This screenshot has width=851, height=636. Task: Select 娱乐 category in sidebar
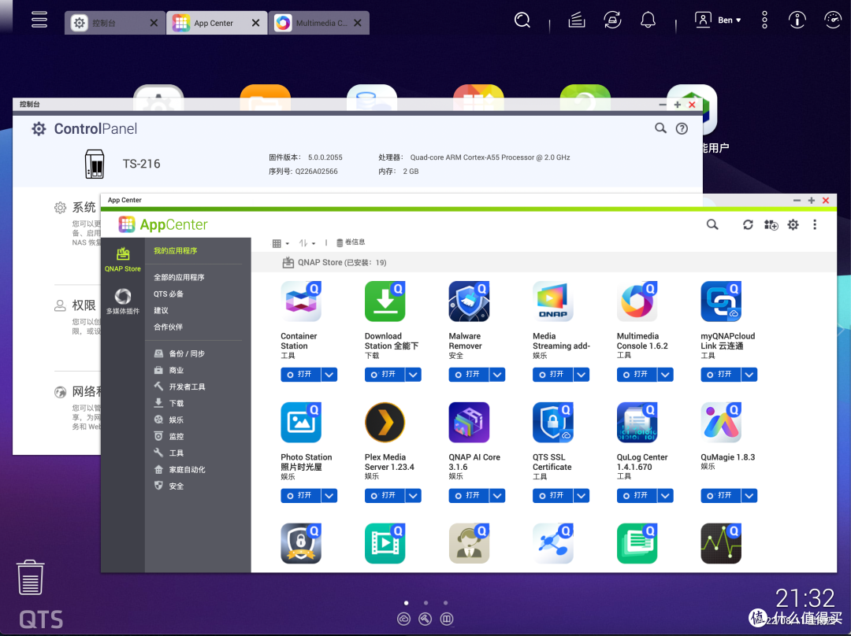click(169, 420)
